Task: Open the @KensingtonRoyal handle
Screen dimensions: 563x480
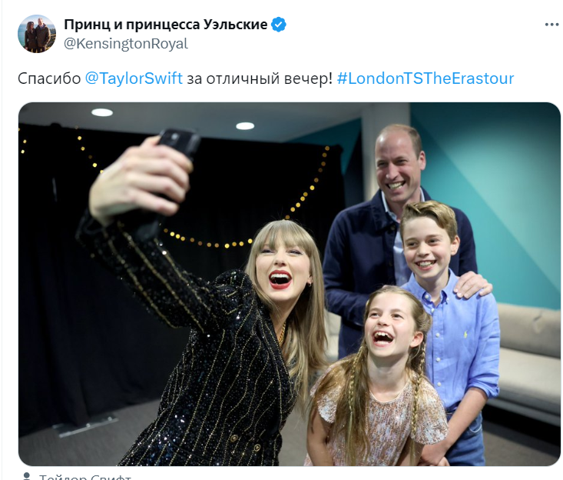Action: tap(126, 44)
